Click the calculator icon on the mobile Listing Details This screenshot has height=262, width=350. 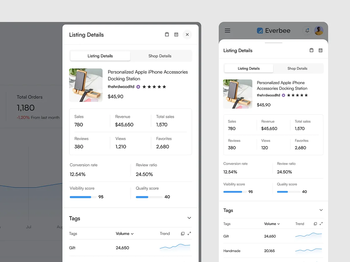click(321, 50)
